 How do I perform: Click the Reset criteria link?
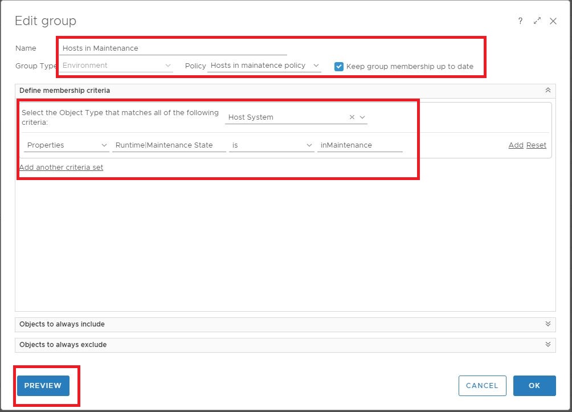pos(536,145)
